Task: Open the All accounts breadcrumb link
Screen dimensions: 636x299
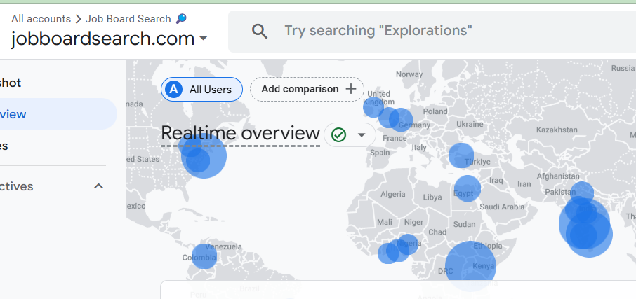Action: pyautogui.click(x=41, y=19)
